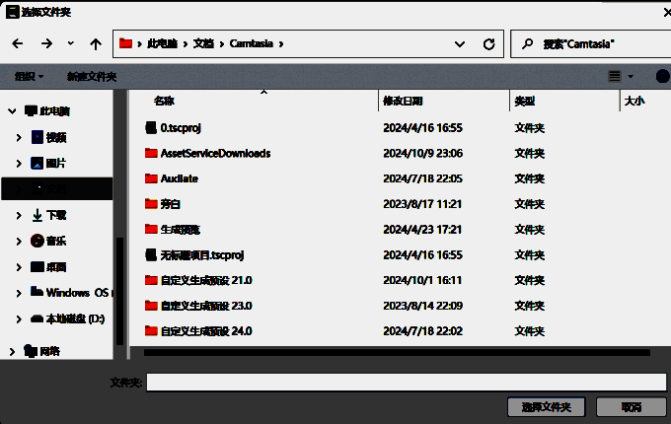Click the Forward navigation arrow

click(45, 43)
